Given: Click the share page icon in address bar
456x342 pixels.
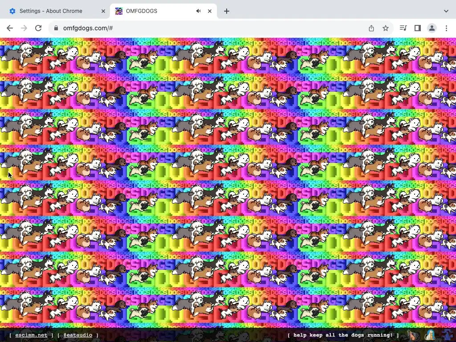Looking at the screenshot, I should coord(371,28).
